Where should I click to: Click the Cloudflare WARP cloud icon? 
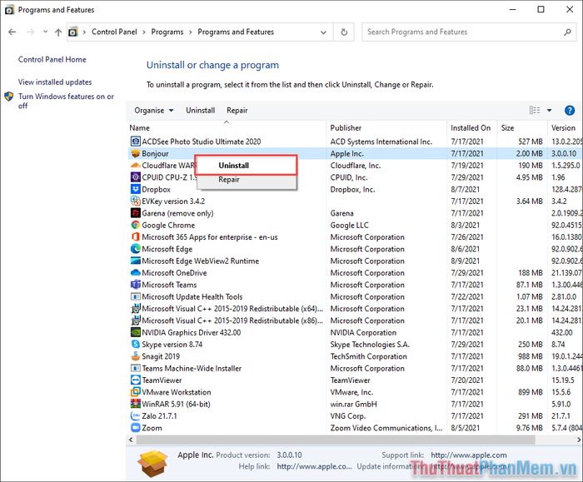tap(136, 166)
